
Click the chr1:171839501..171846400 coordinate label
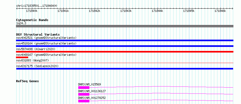37,6
